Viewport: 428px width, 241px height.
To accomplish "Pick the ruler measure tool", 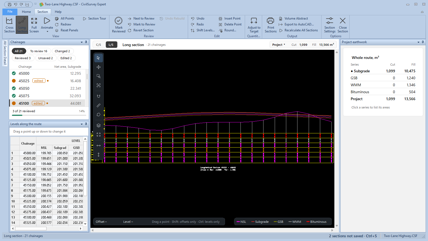I will point(98,105).
